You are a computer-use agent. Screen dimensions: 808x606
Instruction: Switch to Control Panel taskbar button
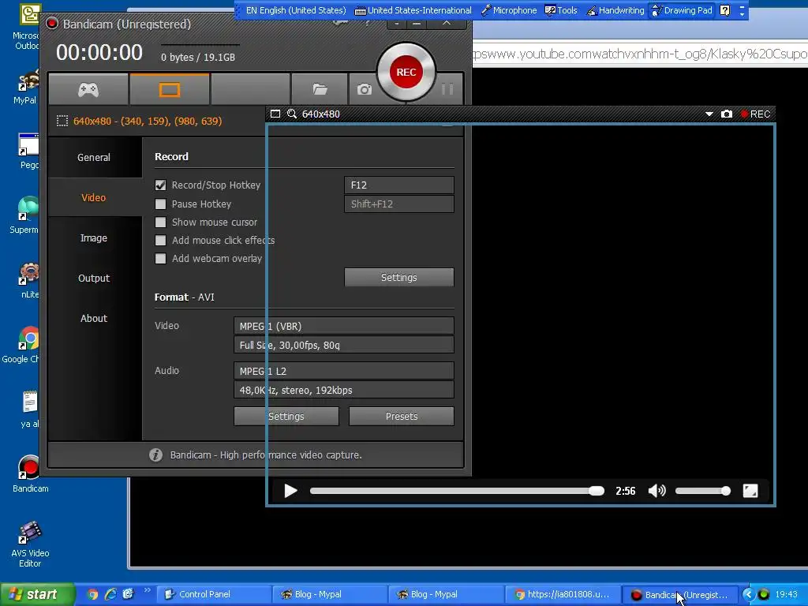coord(214,594)
